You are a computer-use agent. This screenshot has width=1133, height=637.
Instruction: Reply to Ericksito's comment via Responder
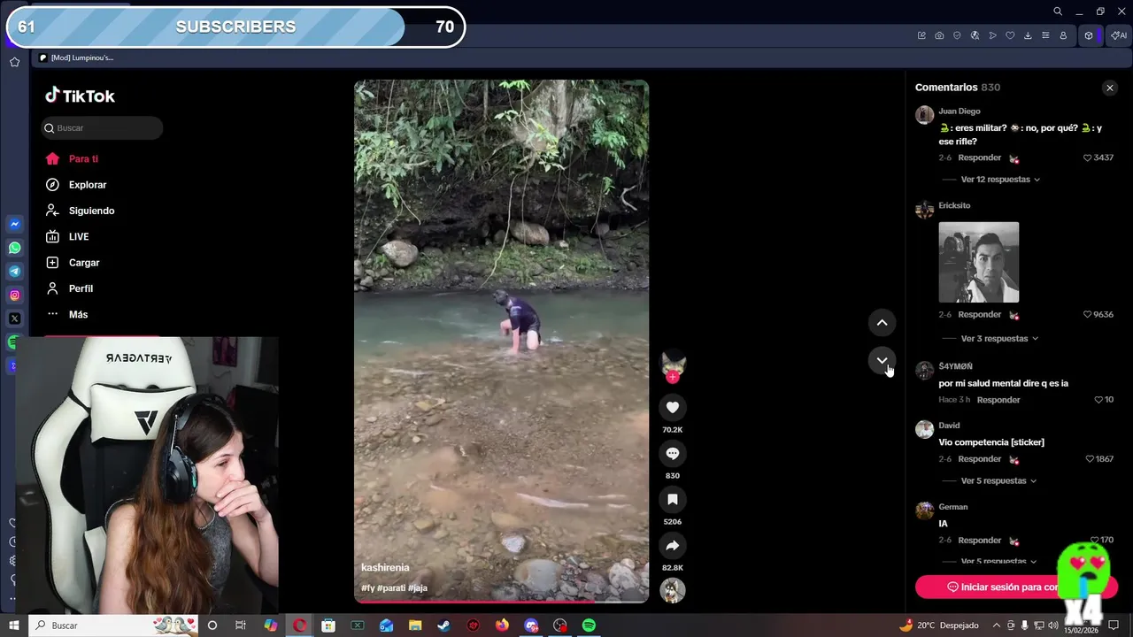tap(979, 315)
